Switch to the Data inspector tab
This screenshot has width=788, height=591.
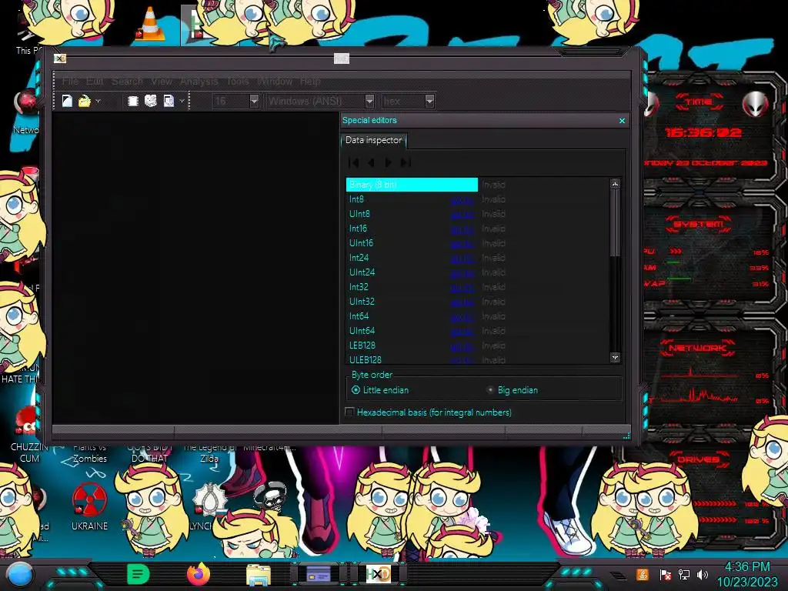373,140
